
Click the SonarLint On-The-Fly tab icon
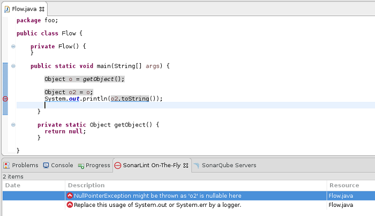(x=117, y=166)
